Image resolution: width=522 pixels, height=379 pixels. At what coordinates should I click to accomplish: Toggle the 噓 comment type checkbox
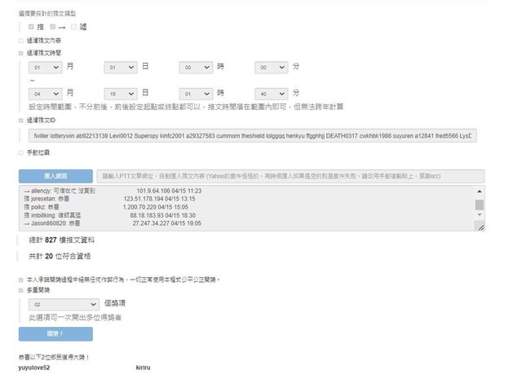click(x=73, y=27)
